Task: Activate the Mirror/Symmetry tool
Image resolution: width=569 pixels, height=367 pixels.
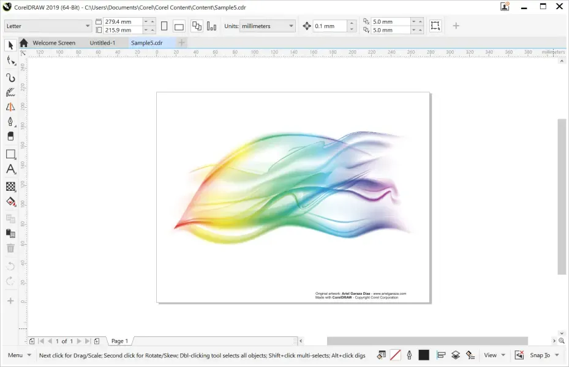Action: (10, 107)
